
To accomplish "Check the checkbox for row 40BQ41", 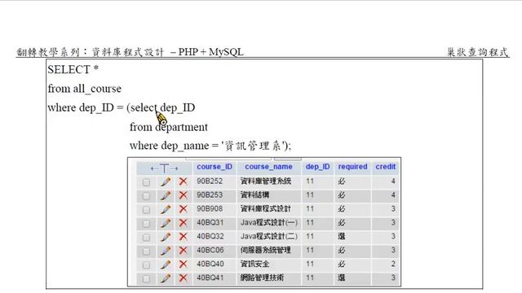I will pos(146,278).
